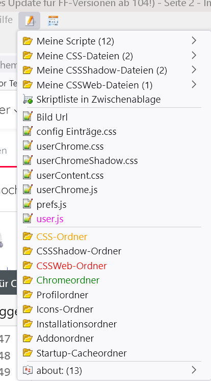211x381 pixels.
Task: Click the edit icon beside userChrome.css
Action: [x=28, y=146]
